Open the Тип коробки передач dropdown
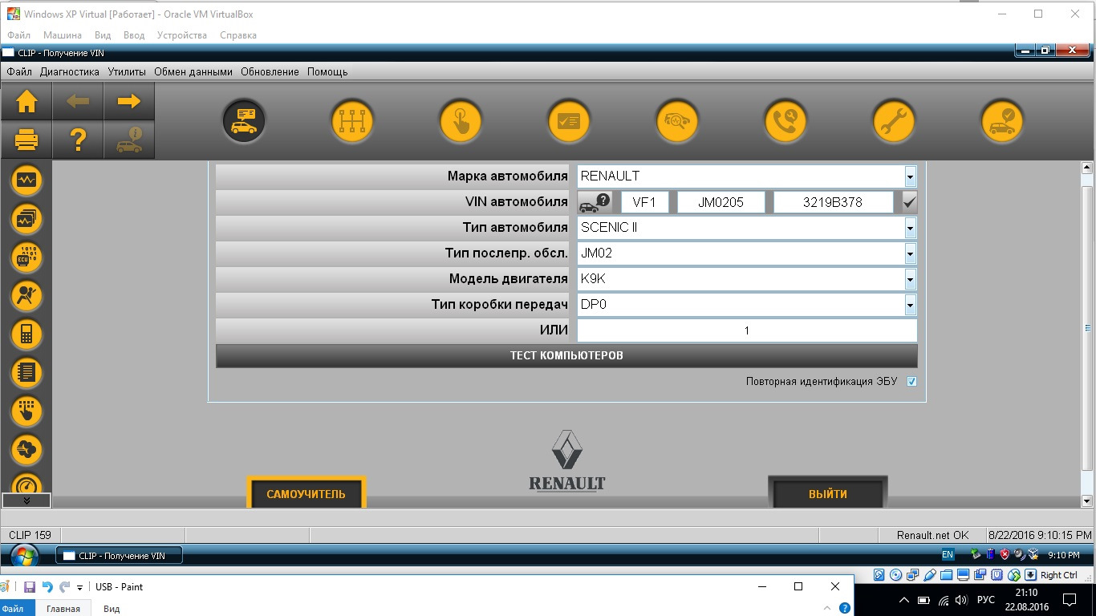Screen dimensions: 1096x616 coord(910,305)
